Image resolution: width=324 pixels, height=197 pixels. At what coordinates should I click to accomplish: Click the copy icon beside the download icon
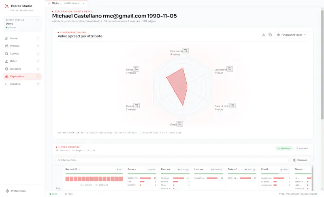(270, 35)
